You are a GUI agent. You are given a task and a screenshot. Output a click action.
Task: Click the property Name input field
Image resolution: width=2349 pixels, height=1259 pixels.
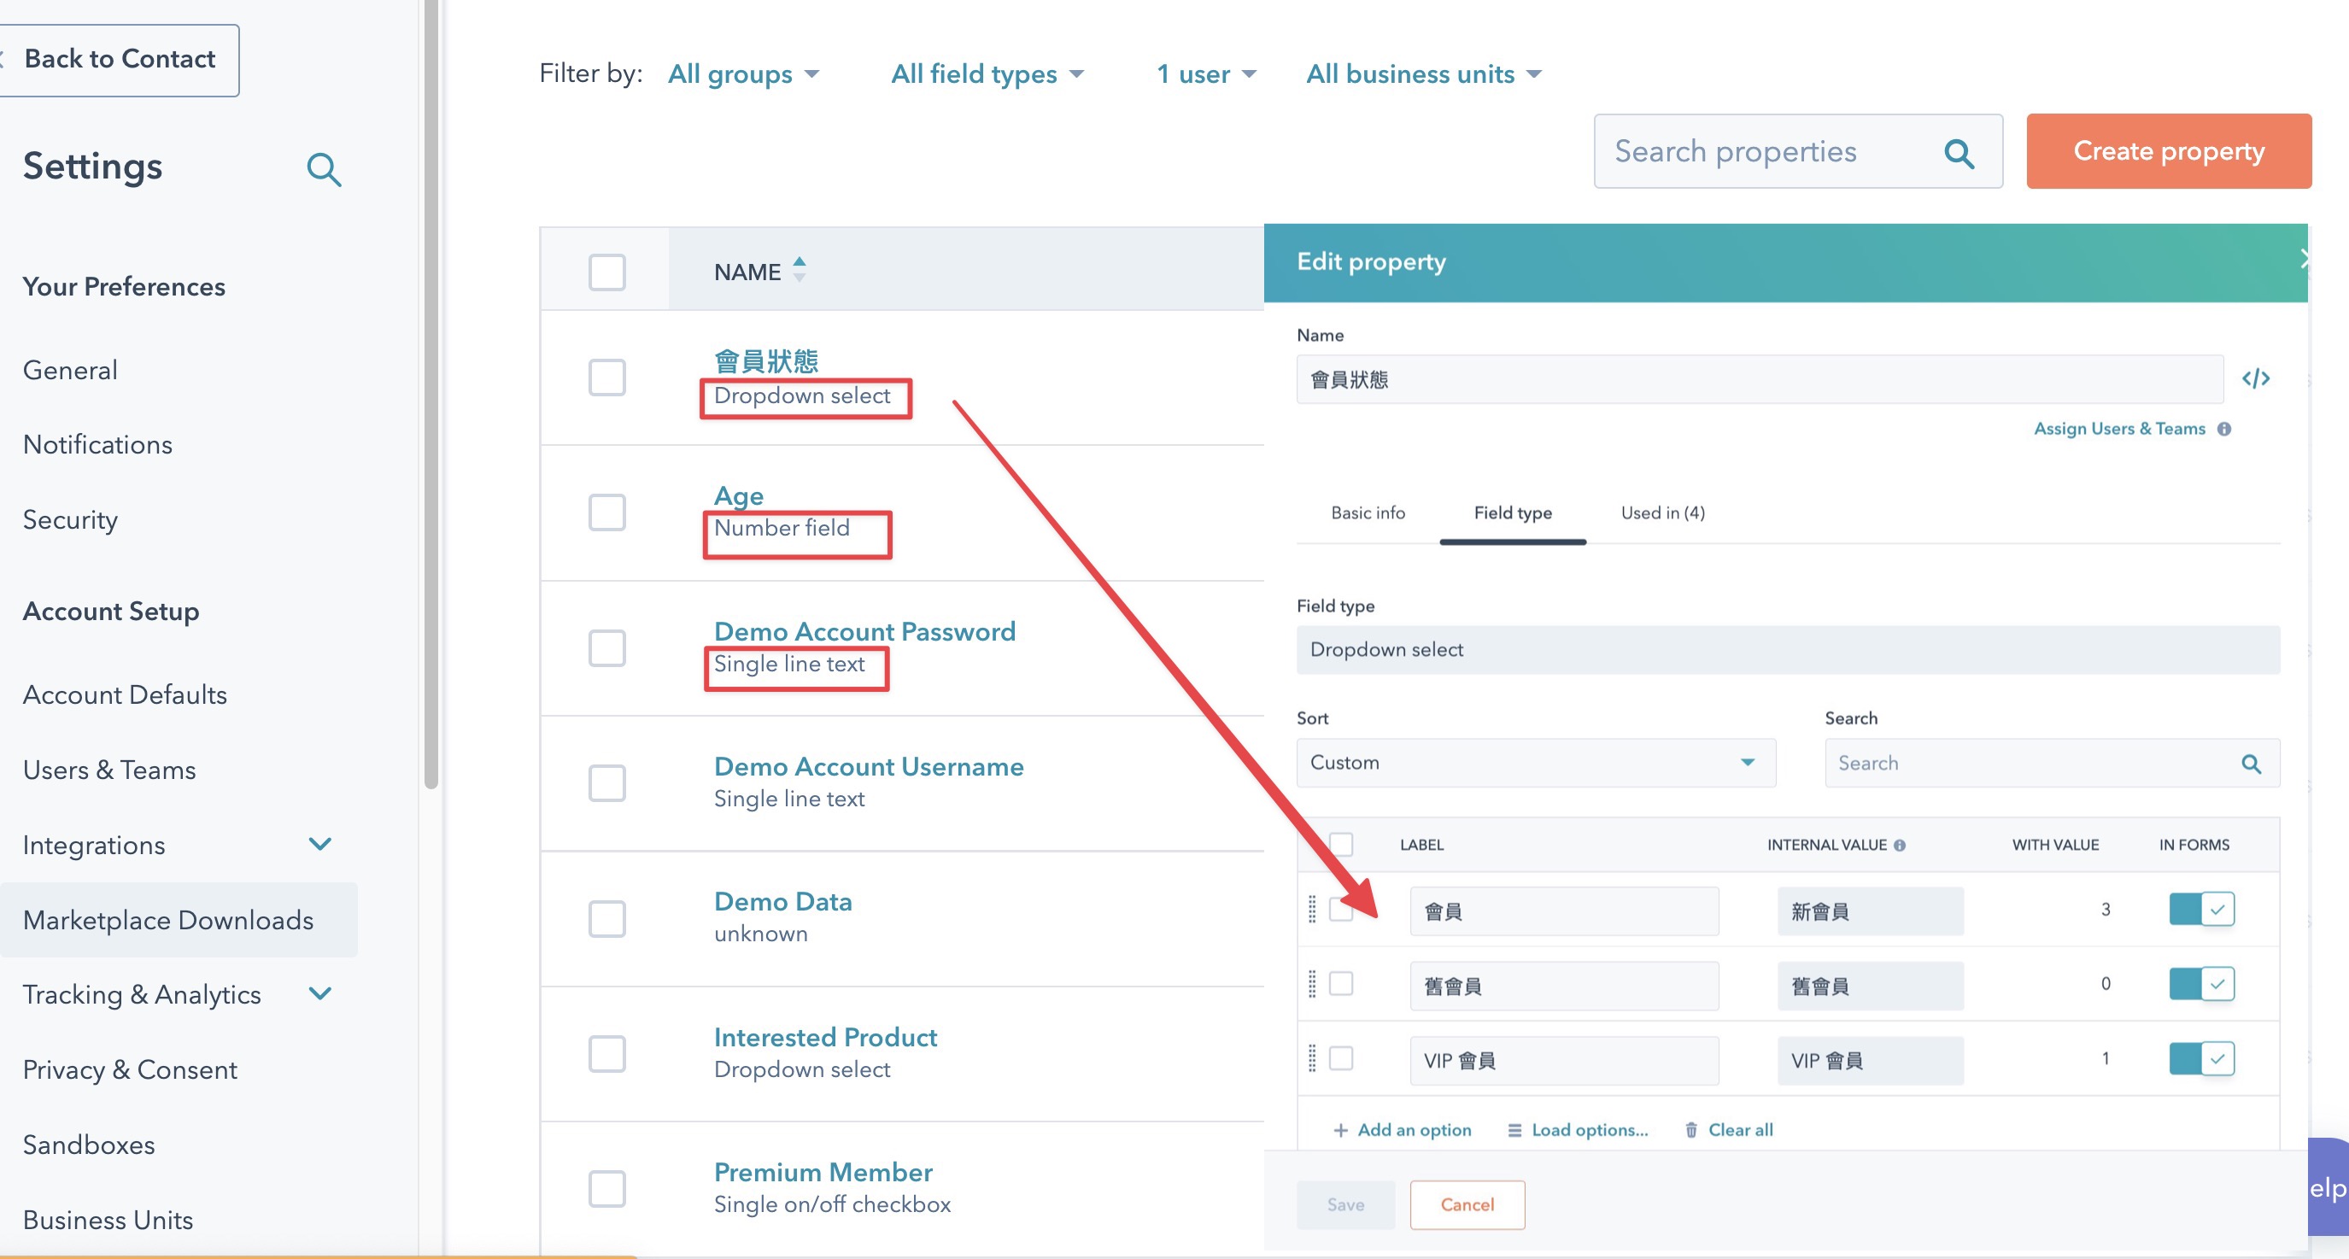tap(1759, 379)
